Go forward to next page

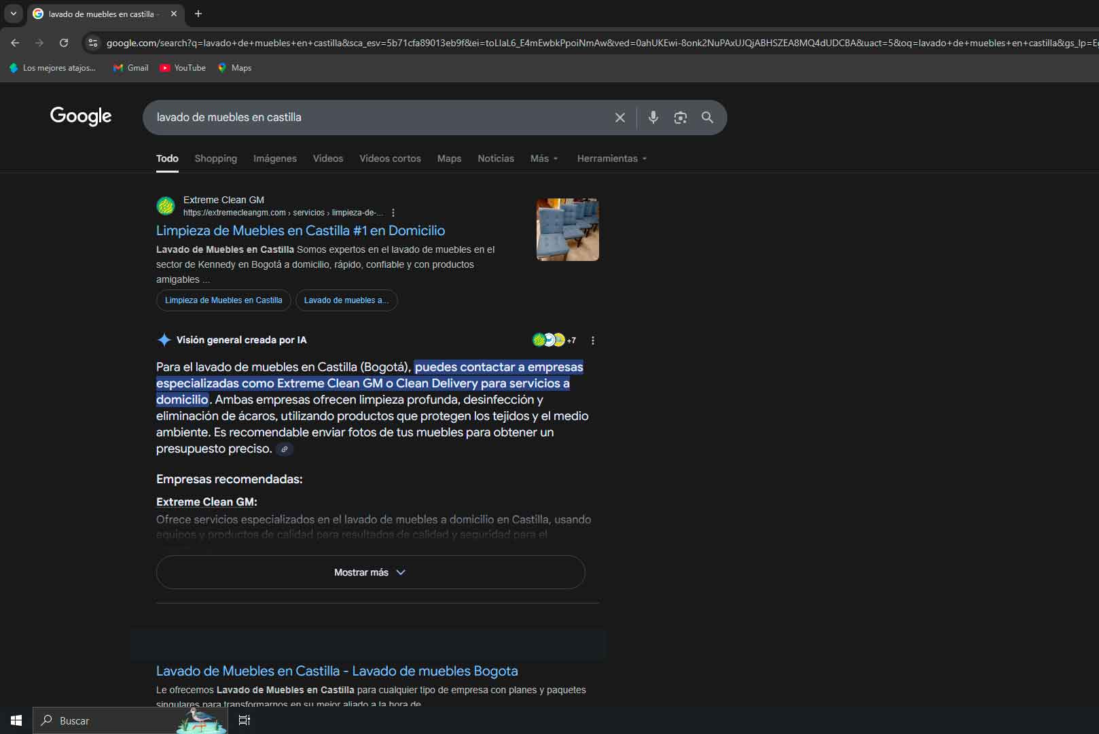pos(39,43)
